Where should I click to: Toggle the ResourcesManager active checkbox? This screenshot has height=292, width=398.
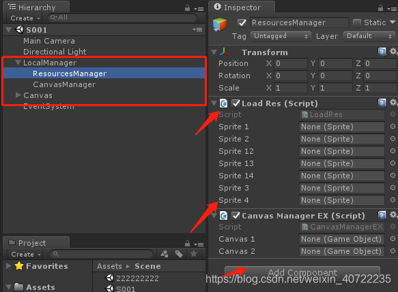(x=242, y=23)
